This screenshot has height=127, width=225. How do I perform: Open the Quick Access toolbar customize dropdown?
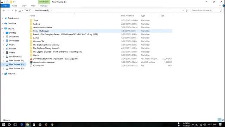[14, 2]
